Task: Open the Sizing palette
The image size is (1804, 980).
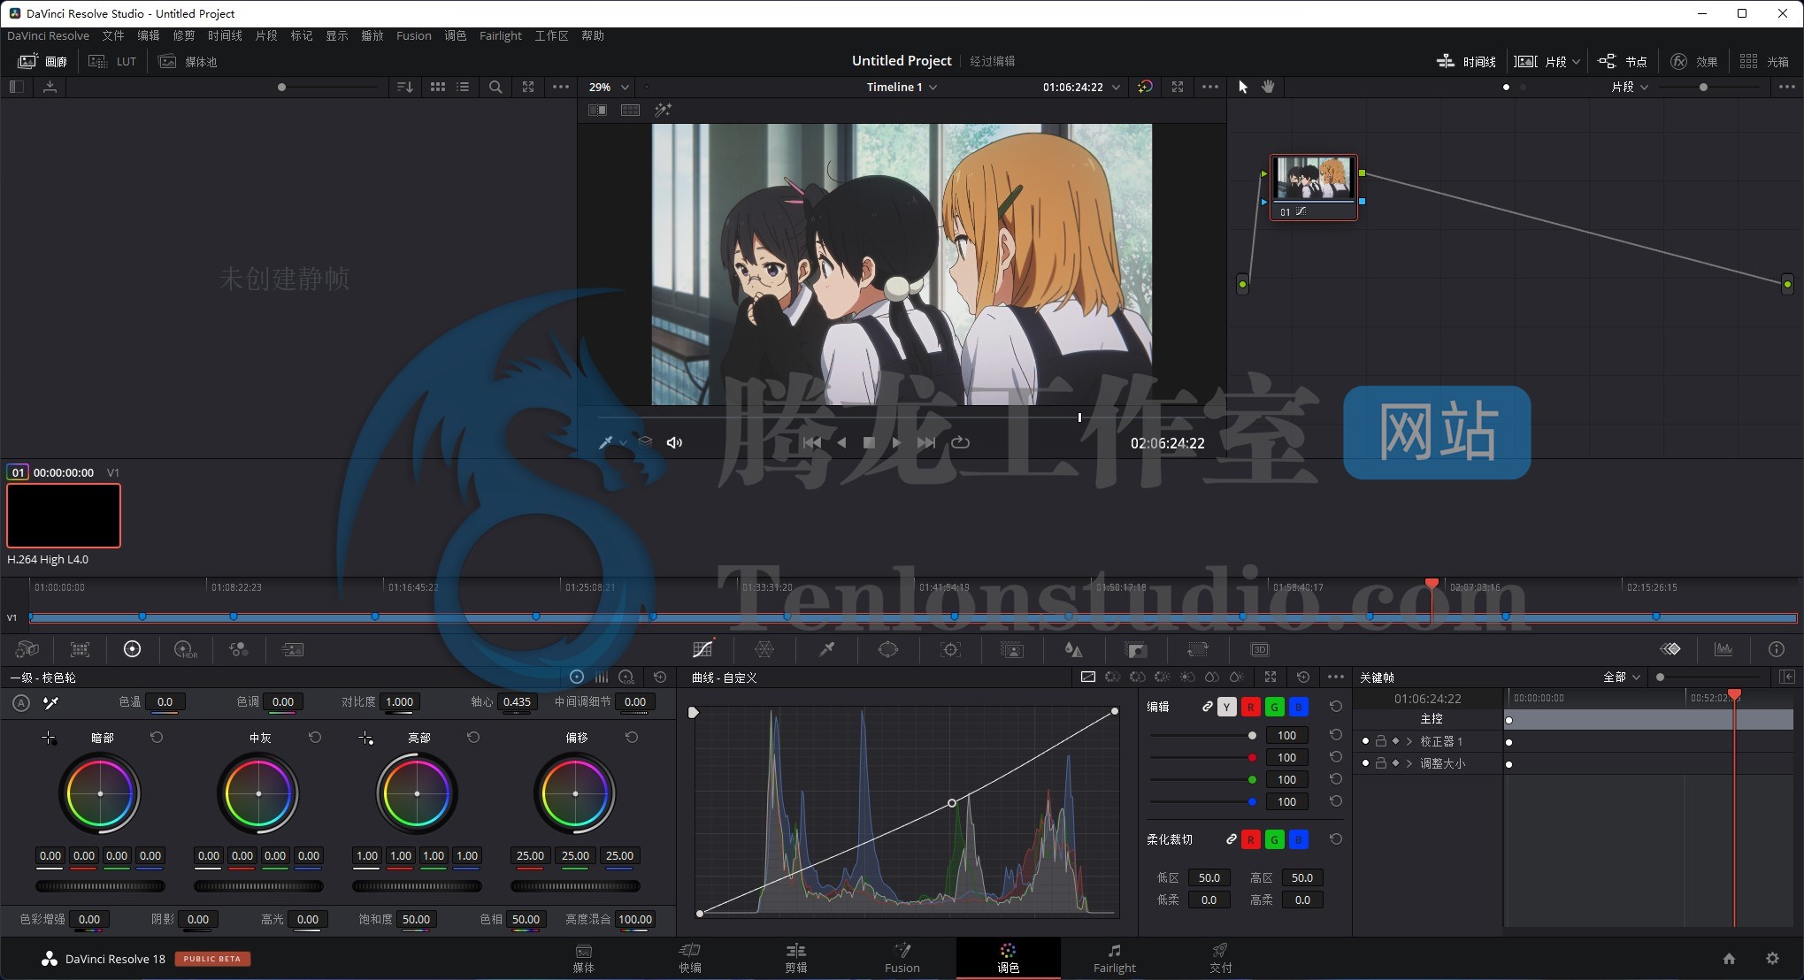Action: (1198, 649)
